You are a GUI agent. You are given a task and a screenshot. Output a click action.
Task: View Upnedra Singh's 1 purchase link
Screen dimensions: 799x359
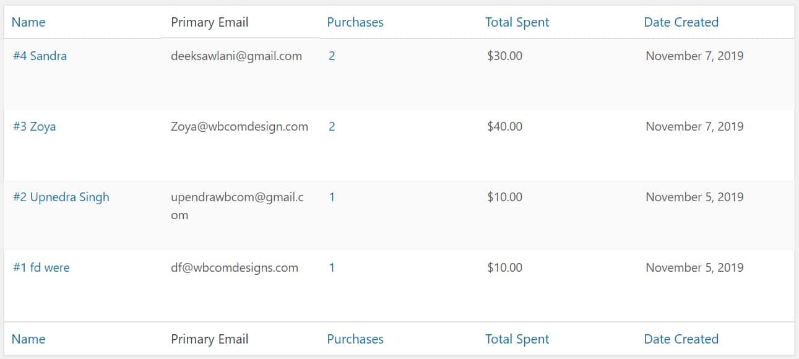[x=332, y=197]
